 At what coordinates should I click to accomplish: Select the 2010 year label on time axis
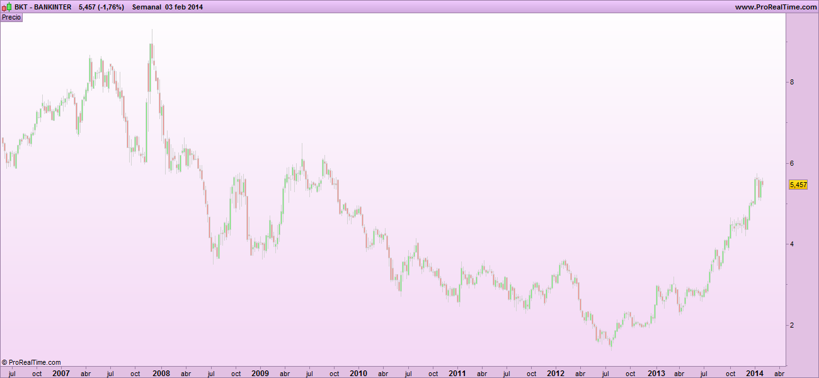click(x=358, y=373)
